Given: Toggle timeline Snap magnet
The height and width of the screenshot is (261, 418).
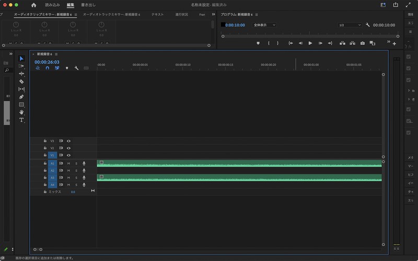Looking at the screenshot, I should (47, 68).
